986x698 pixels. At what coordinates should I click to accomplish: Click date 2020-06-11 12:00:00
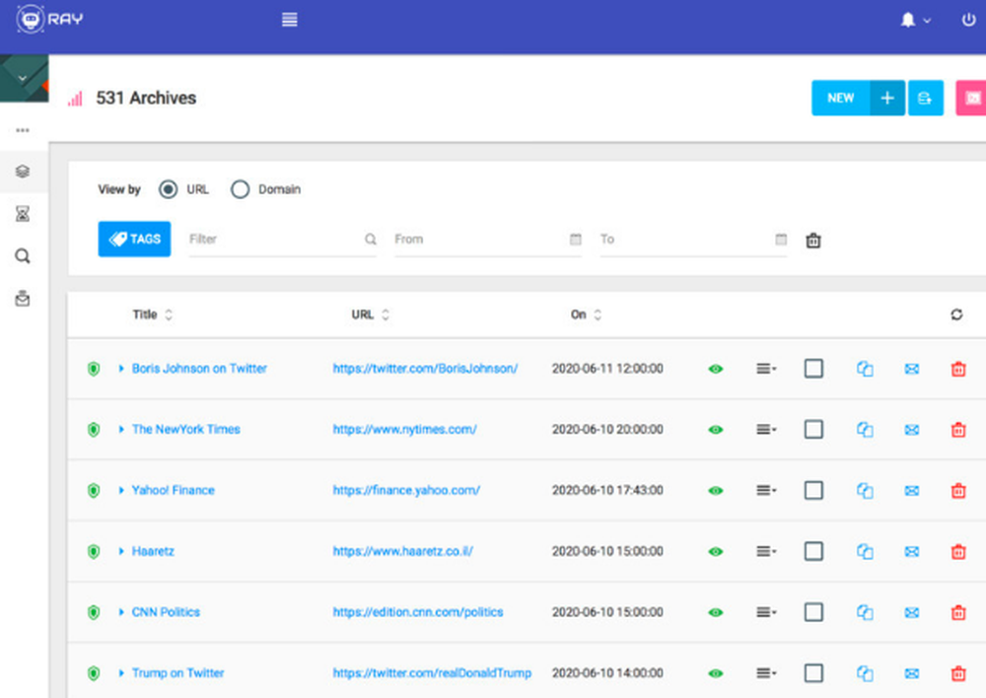point(607,369)
